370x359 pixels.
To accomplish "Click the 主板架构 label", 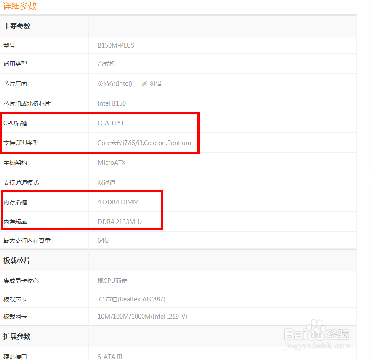I will pos(15,163).
